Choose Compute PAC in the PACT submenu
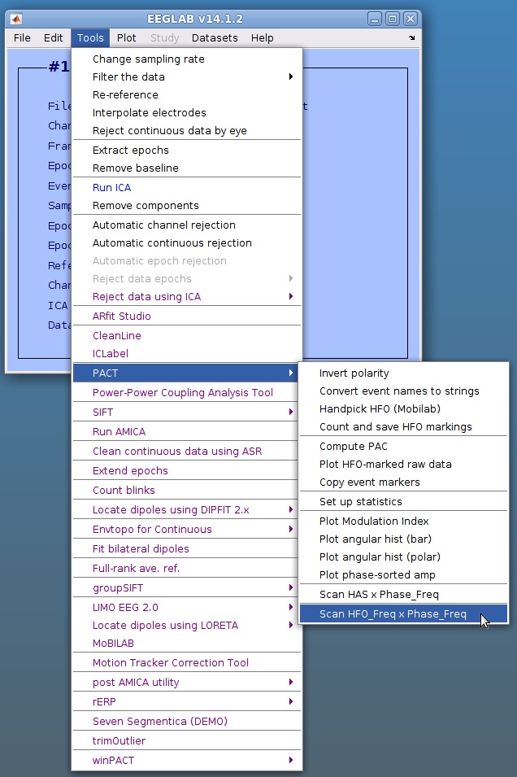This screenshot has height=777, width=517. [x=353, y=447]
